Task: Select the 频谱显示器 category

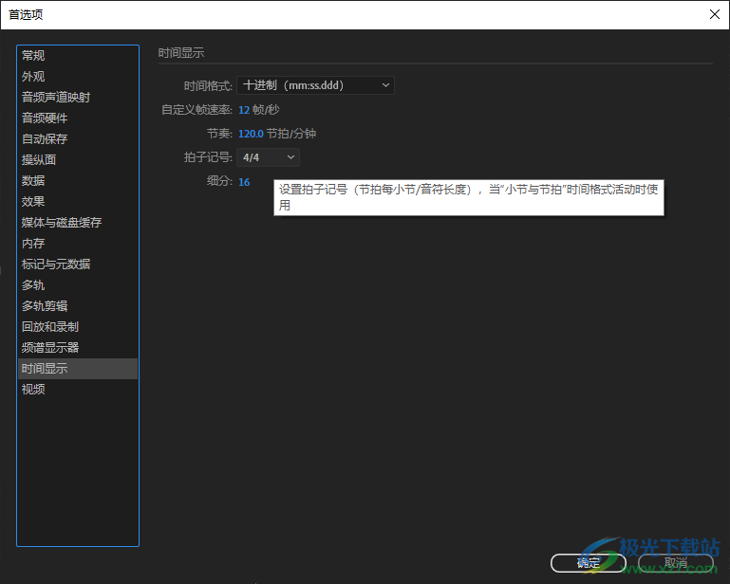Action: pyautogui.click(x=51, y=348)
